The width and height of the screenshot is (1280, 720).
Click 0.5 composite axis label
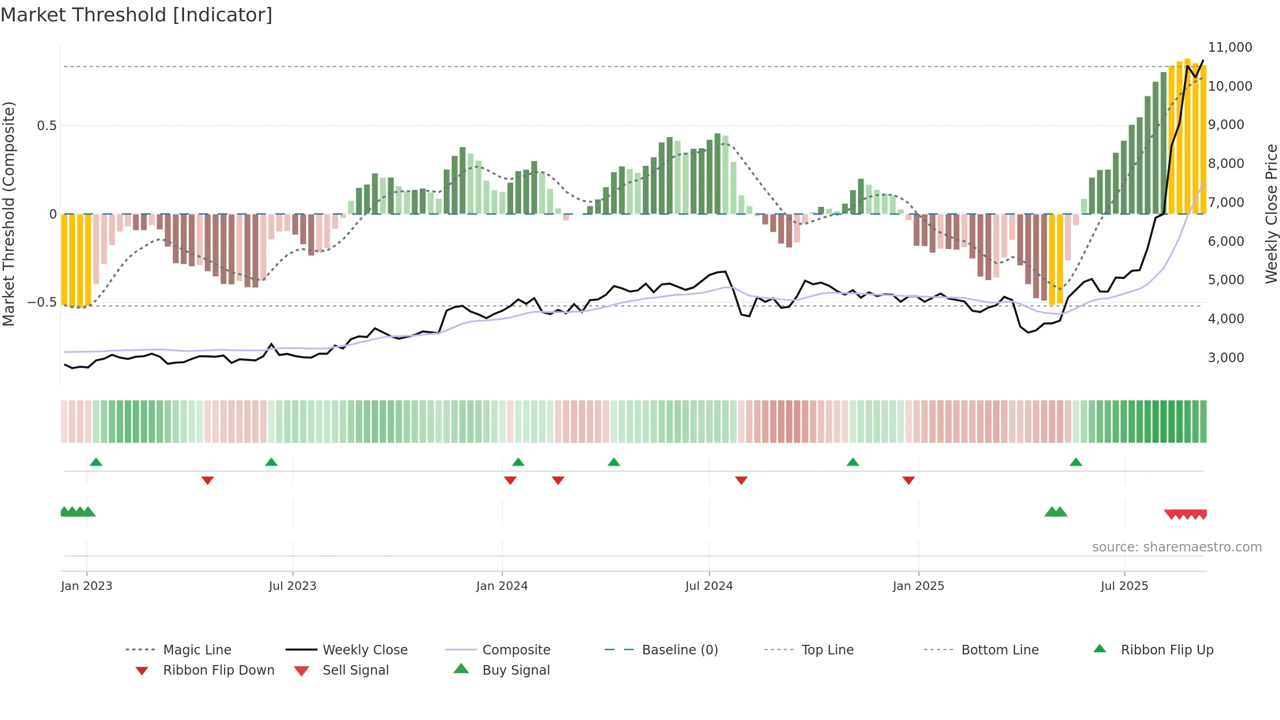click(x=47, y=126)
